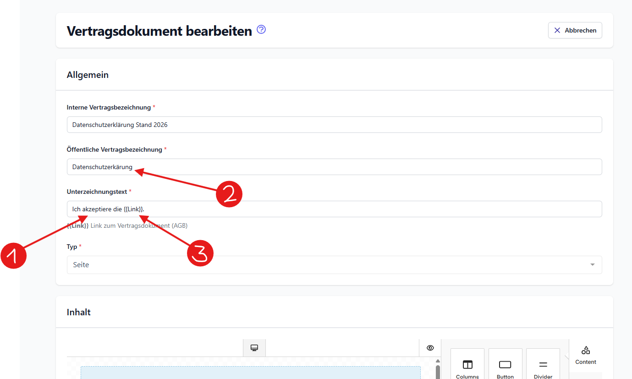Click the help question mark icon
The width and height of the screenshot is (632, 379).
pos(261,30)
